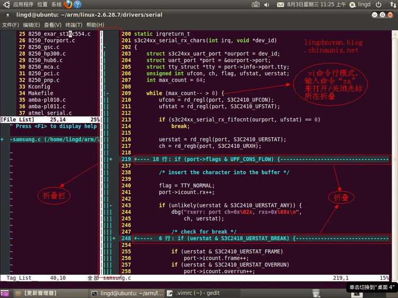
Task: Open the 终端(T) terminal menu
Action: point(74,25)
